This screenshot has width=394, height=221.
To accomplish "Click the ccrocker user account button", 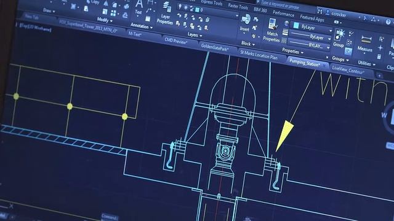I will point(337,14).
